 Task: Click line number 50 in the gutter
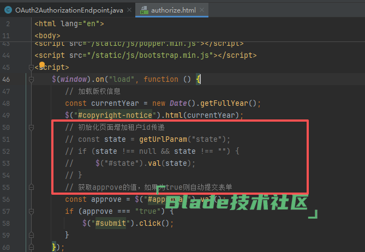6,127
